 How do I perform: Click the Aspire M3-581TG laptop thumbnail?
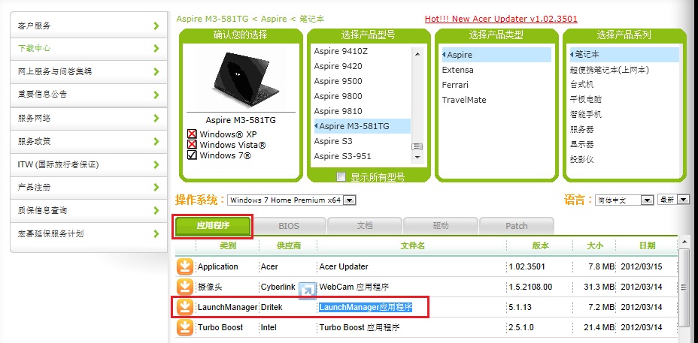pos(246,80)
